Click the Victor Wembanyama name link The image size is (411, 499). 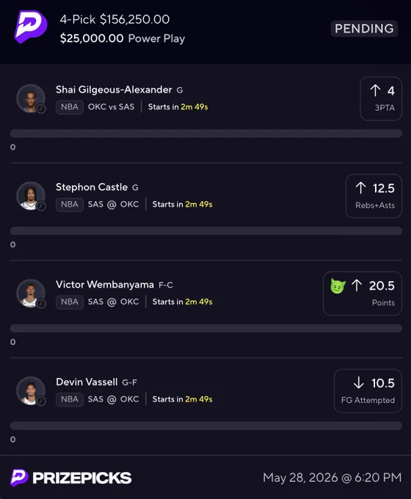pos(105,285)
